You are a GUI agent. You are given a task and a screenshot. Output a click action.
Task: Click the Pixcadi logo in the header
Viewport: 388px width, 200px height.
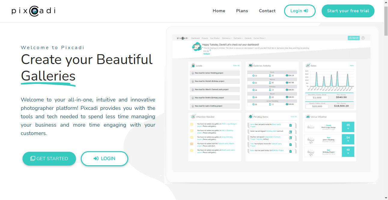34,11
